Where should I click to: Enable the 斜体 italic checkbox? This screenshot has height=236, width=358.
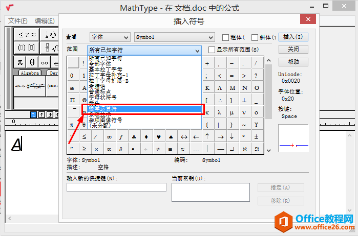pos(255,37)
